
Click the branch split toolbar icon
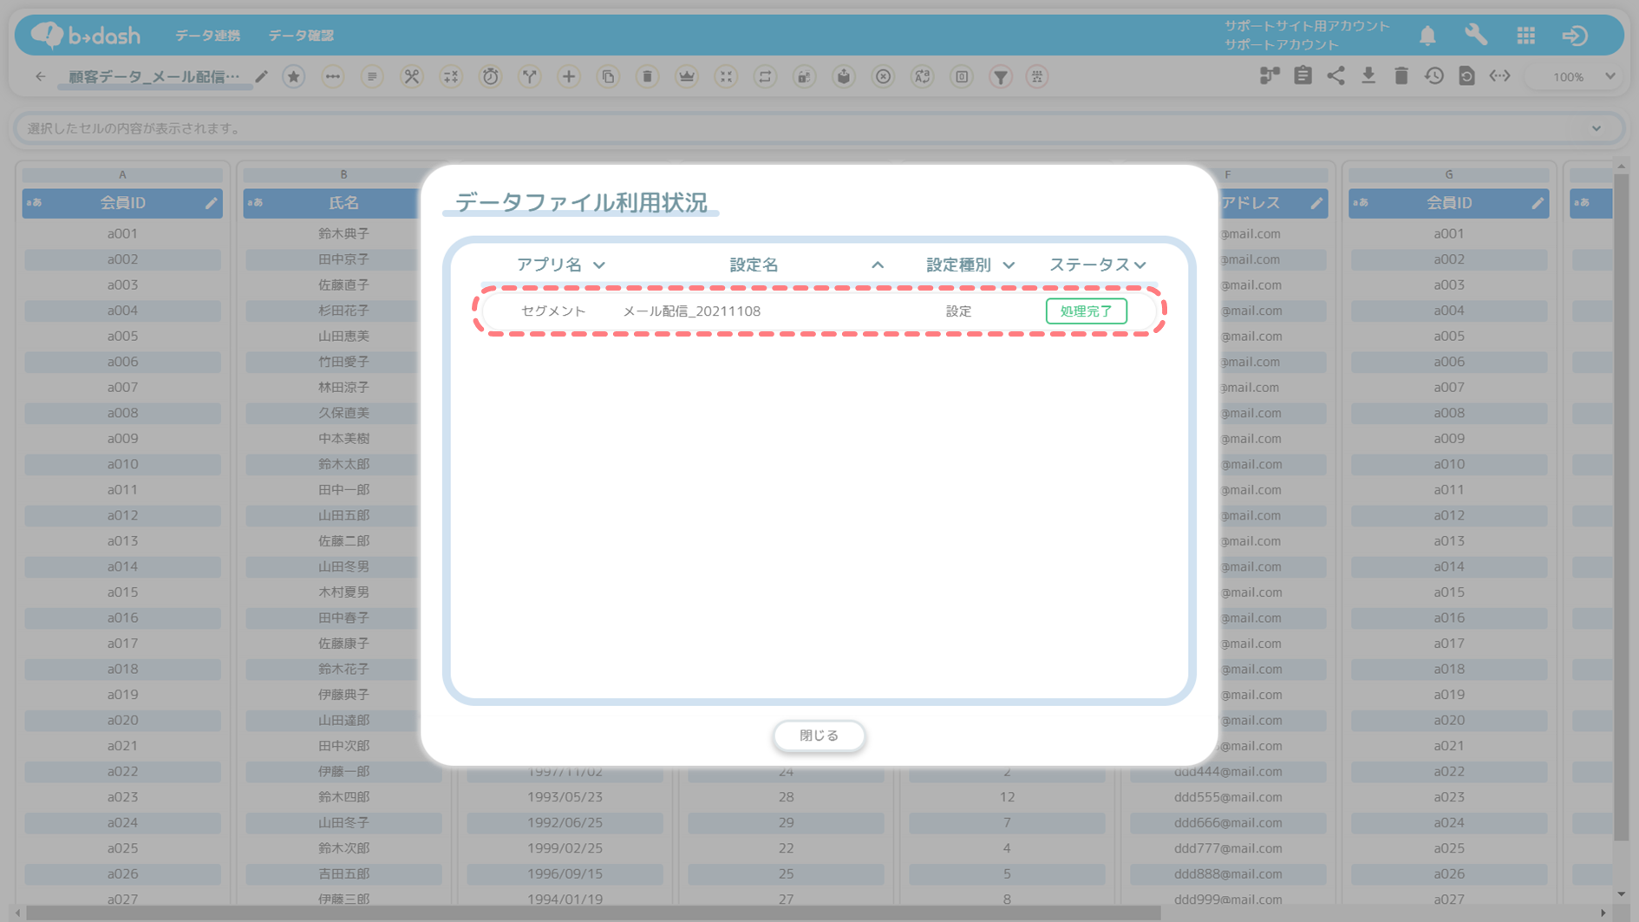click(530, 76)
